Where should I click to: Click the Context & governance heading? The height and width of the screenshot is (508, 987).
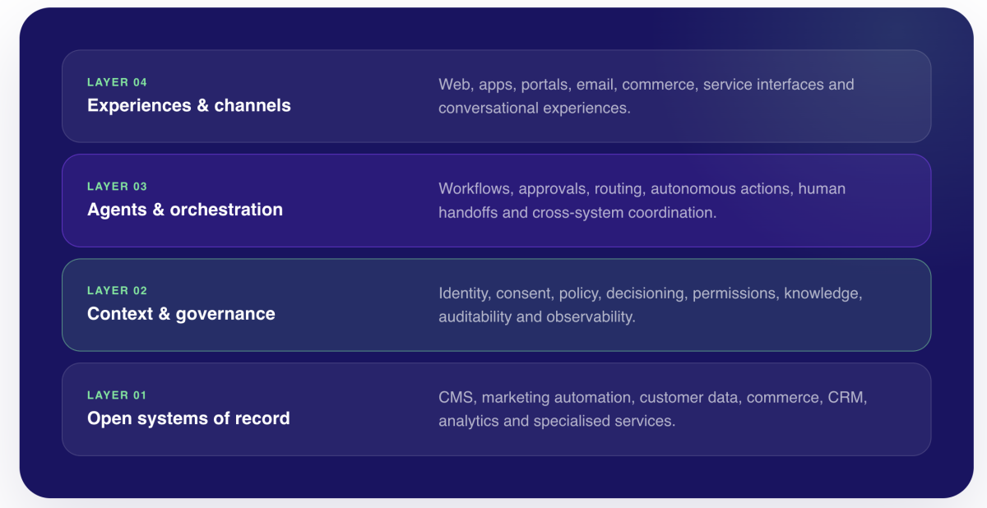[181, 314]
